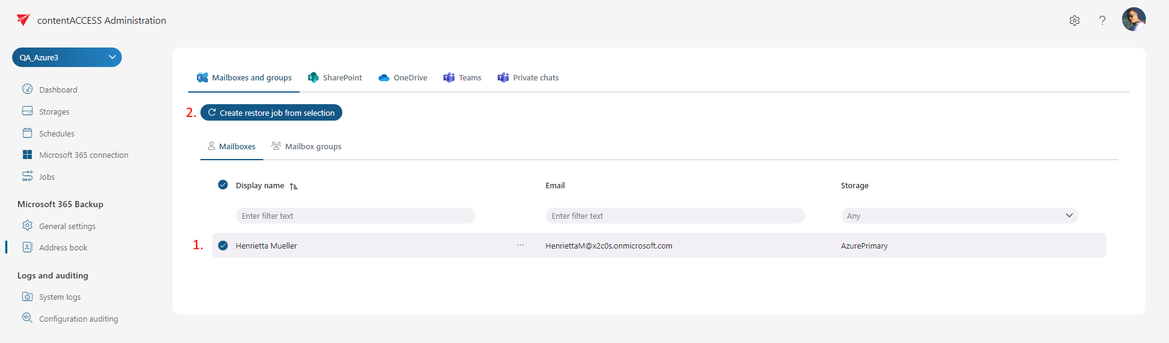Switch to OneDrive tab
1169x343 pixels.
(x=403, y=77)
